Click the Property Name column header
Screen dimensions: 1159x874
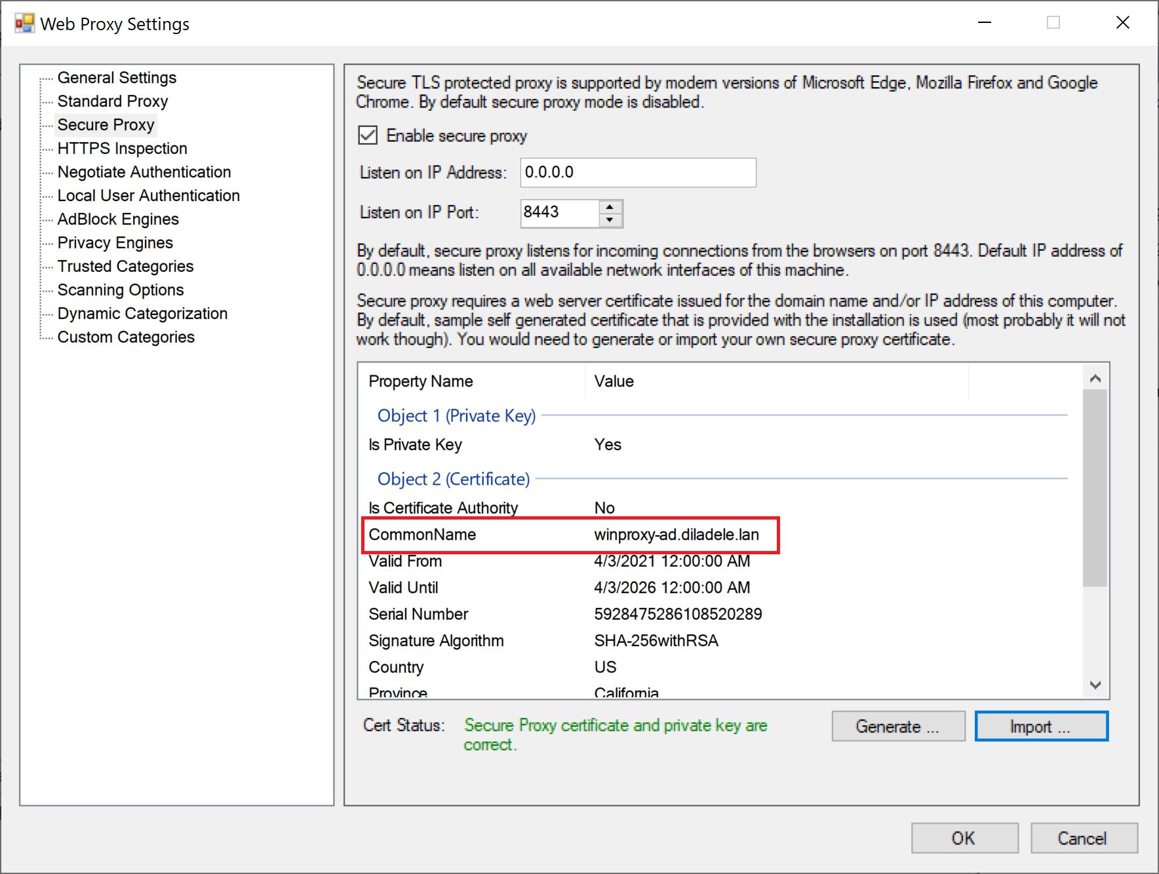point(472,381)
